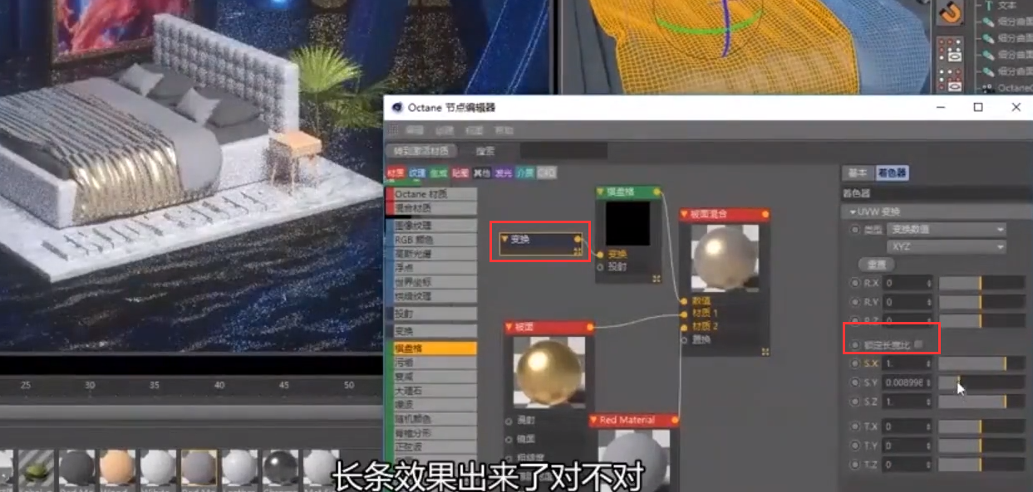
Task: Select 大理石 entry in node list
Action: [432, 391]
